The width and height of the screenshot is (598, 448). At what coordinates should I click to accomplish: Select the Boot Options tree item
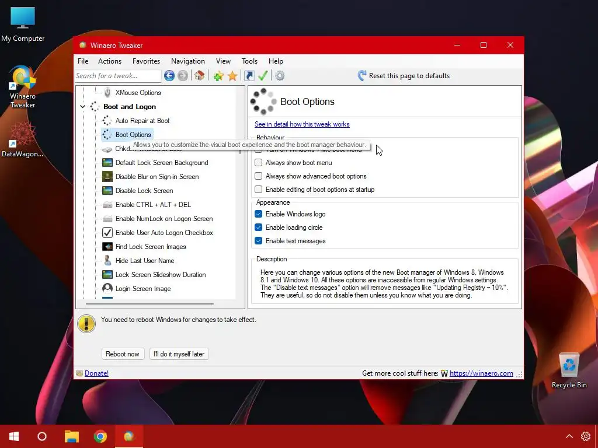pyautogui.click(x=133, y=135)
